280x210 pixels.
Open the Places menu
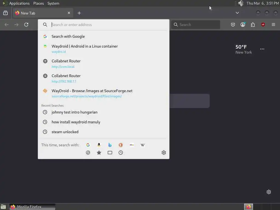(39, 3)
